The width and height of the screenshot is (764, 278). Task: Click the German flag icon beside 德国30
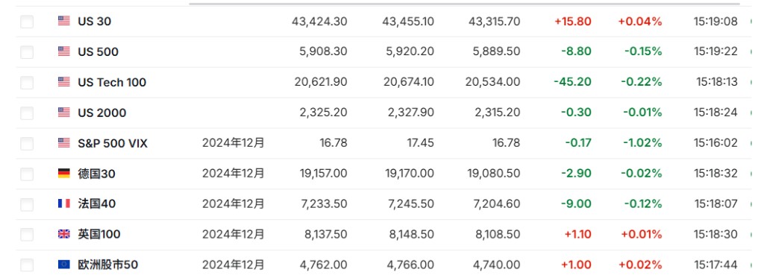tap(64, 174)
